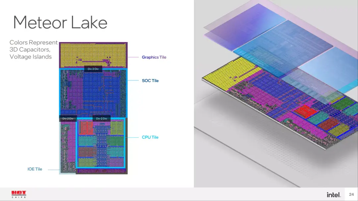The width and height of the screenshot is (358, 201).
Task: Click the yellow graphics tile in the flat die diagram
Action: (x=93, y=55)
